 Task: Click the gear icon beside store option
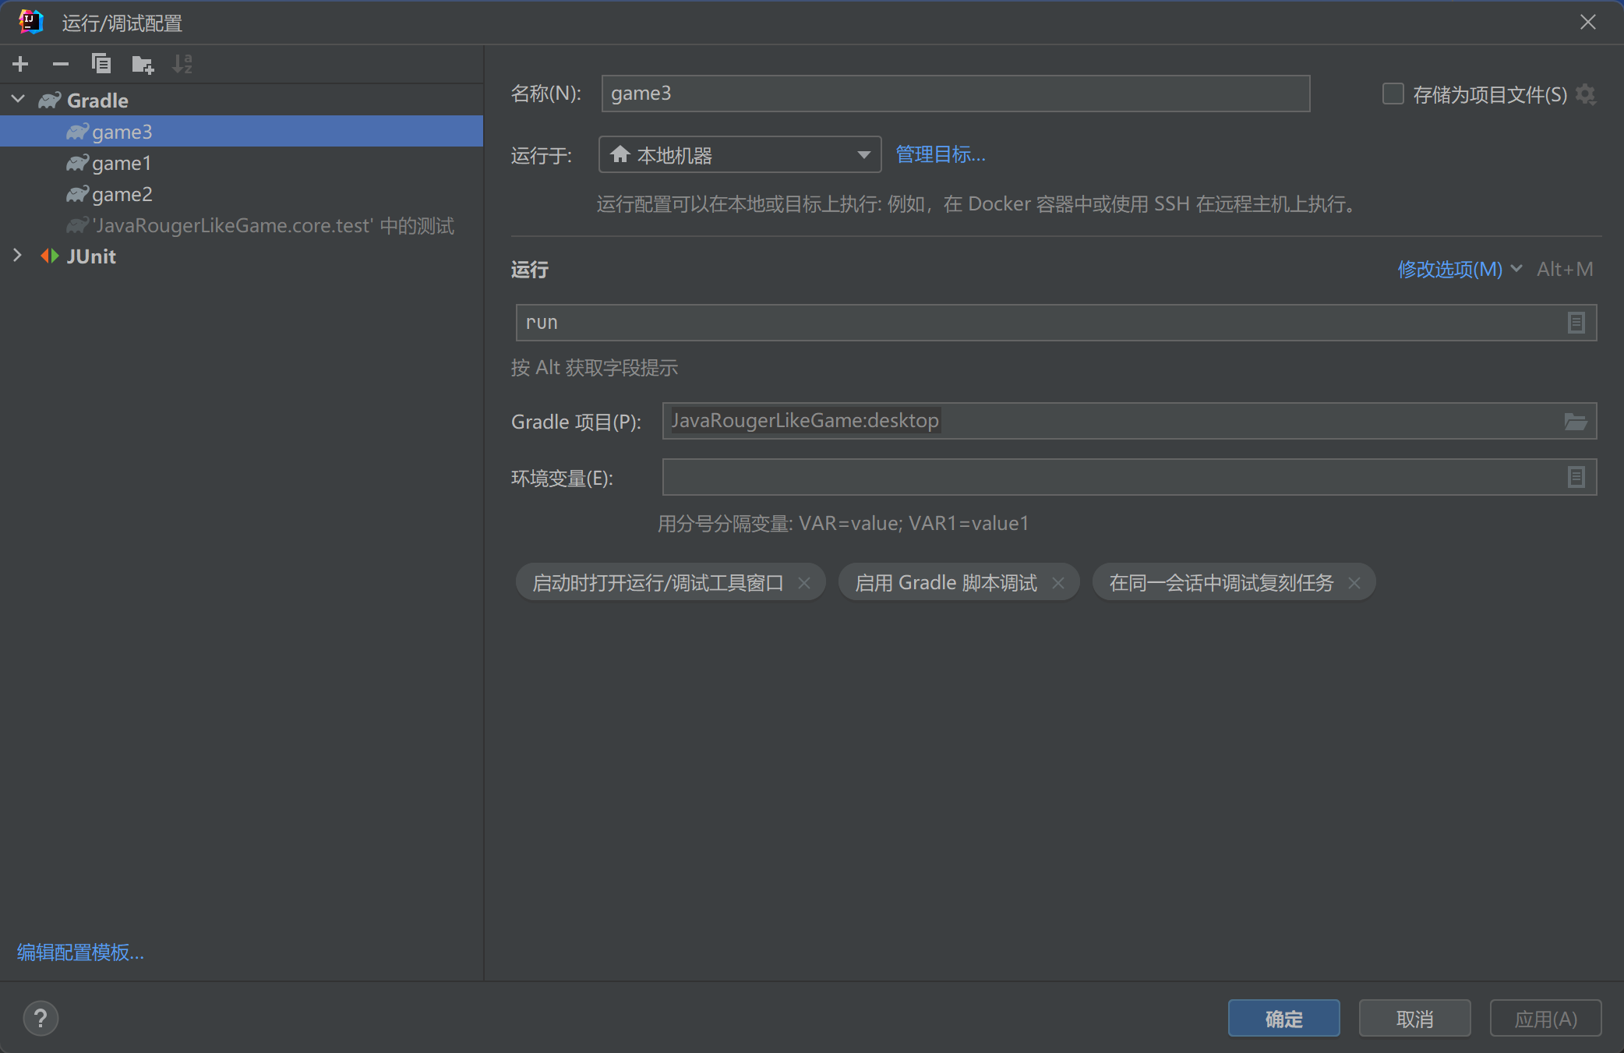1586,94
